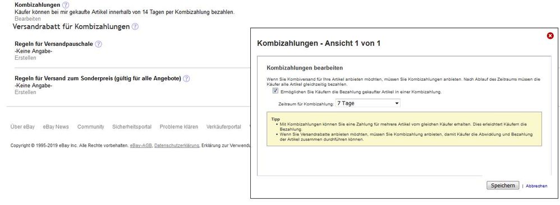Click Erstellen under Versand zum Sonderpreis
Viewport: 560px width, 205px height.
click(25, 92)
